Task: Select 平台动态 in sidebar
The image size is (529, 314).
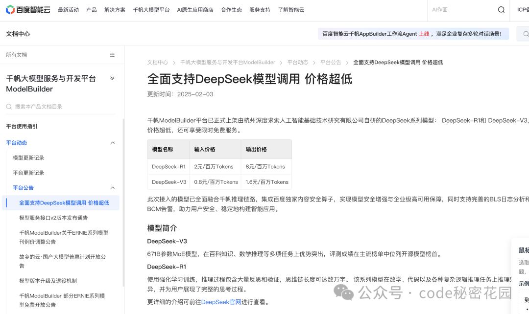Action: (x=17, y=143)
